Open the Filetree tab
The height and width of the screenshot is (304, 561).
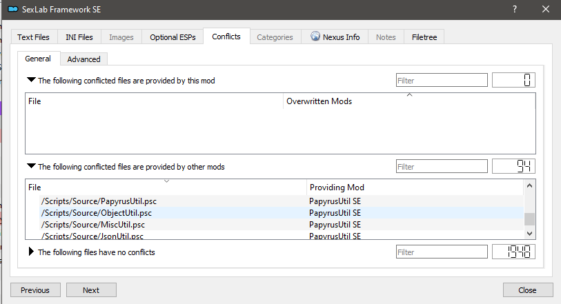(x=424, y=37)
